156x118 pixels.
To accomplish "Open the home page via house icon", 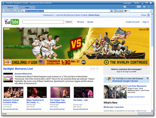I will point(15,11).
